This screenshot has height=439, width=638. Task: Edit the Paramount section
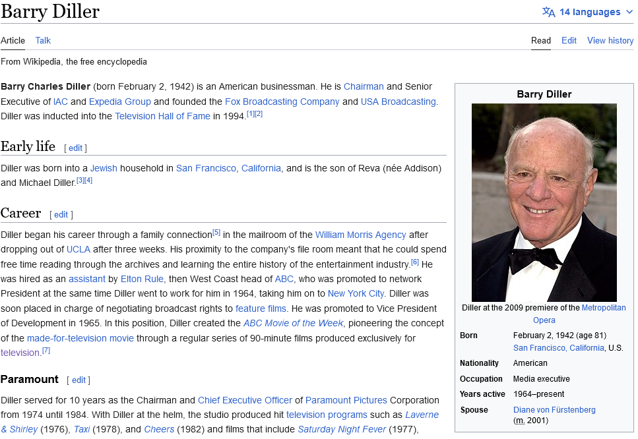[x=79, y=380]
